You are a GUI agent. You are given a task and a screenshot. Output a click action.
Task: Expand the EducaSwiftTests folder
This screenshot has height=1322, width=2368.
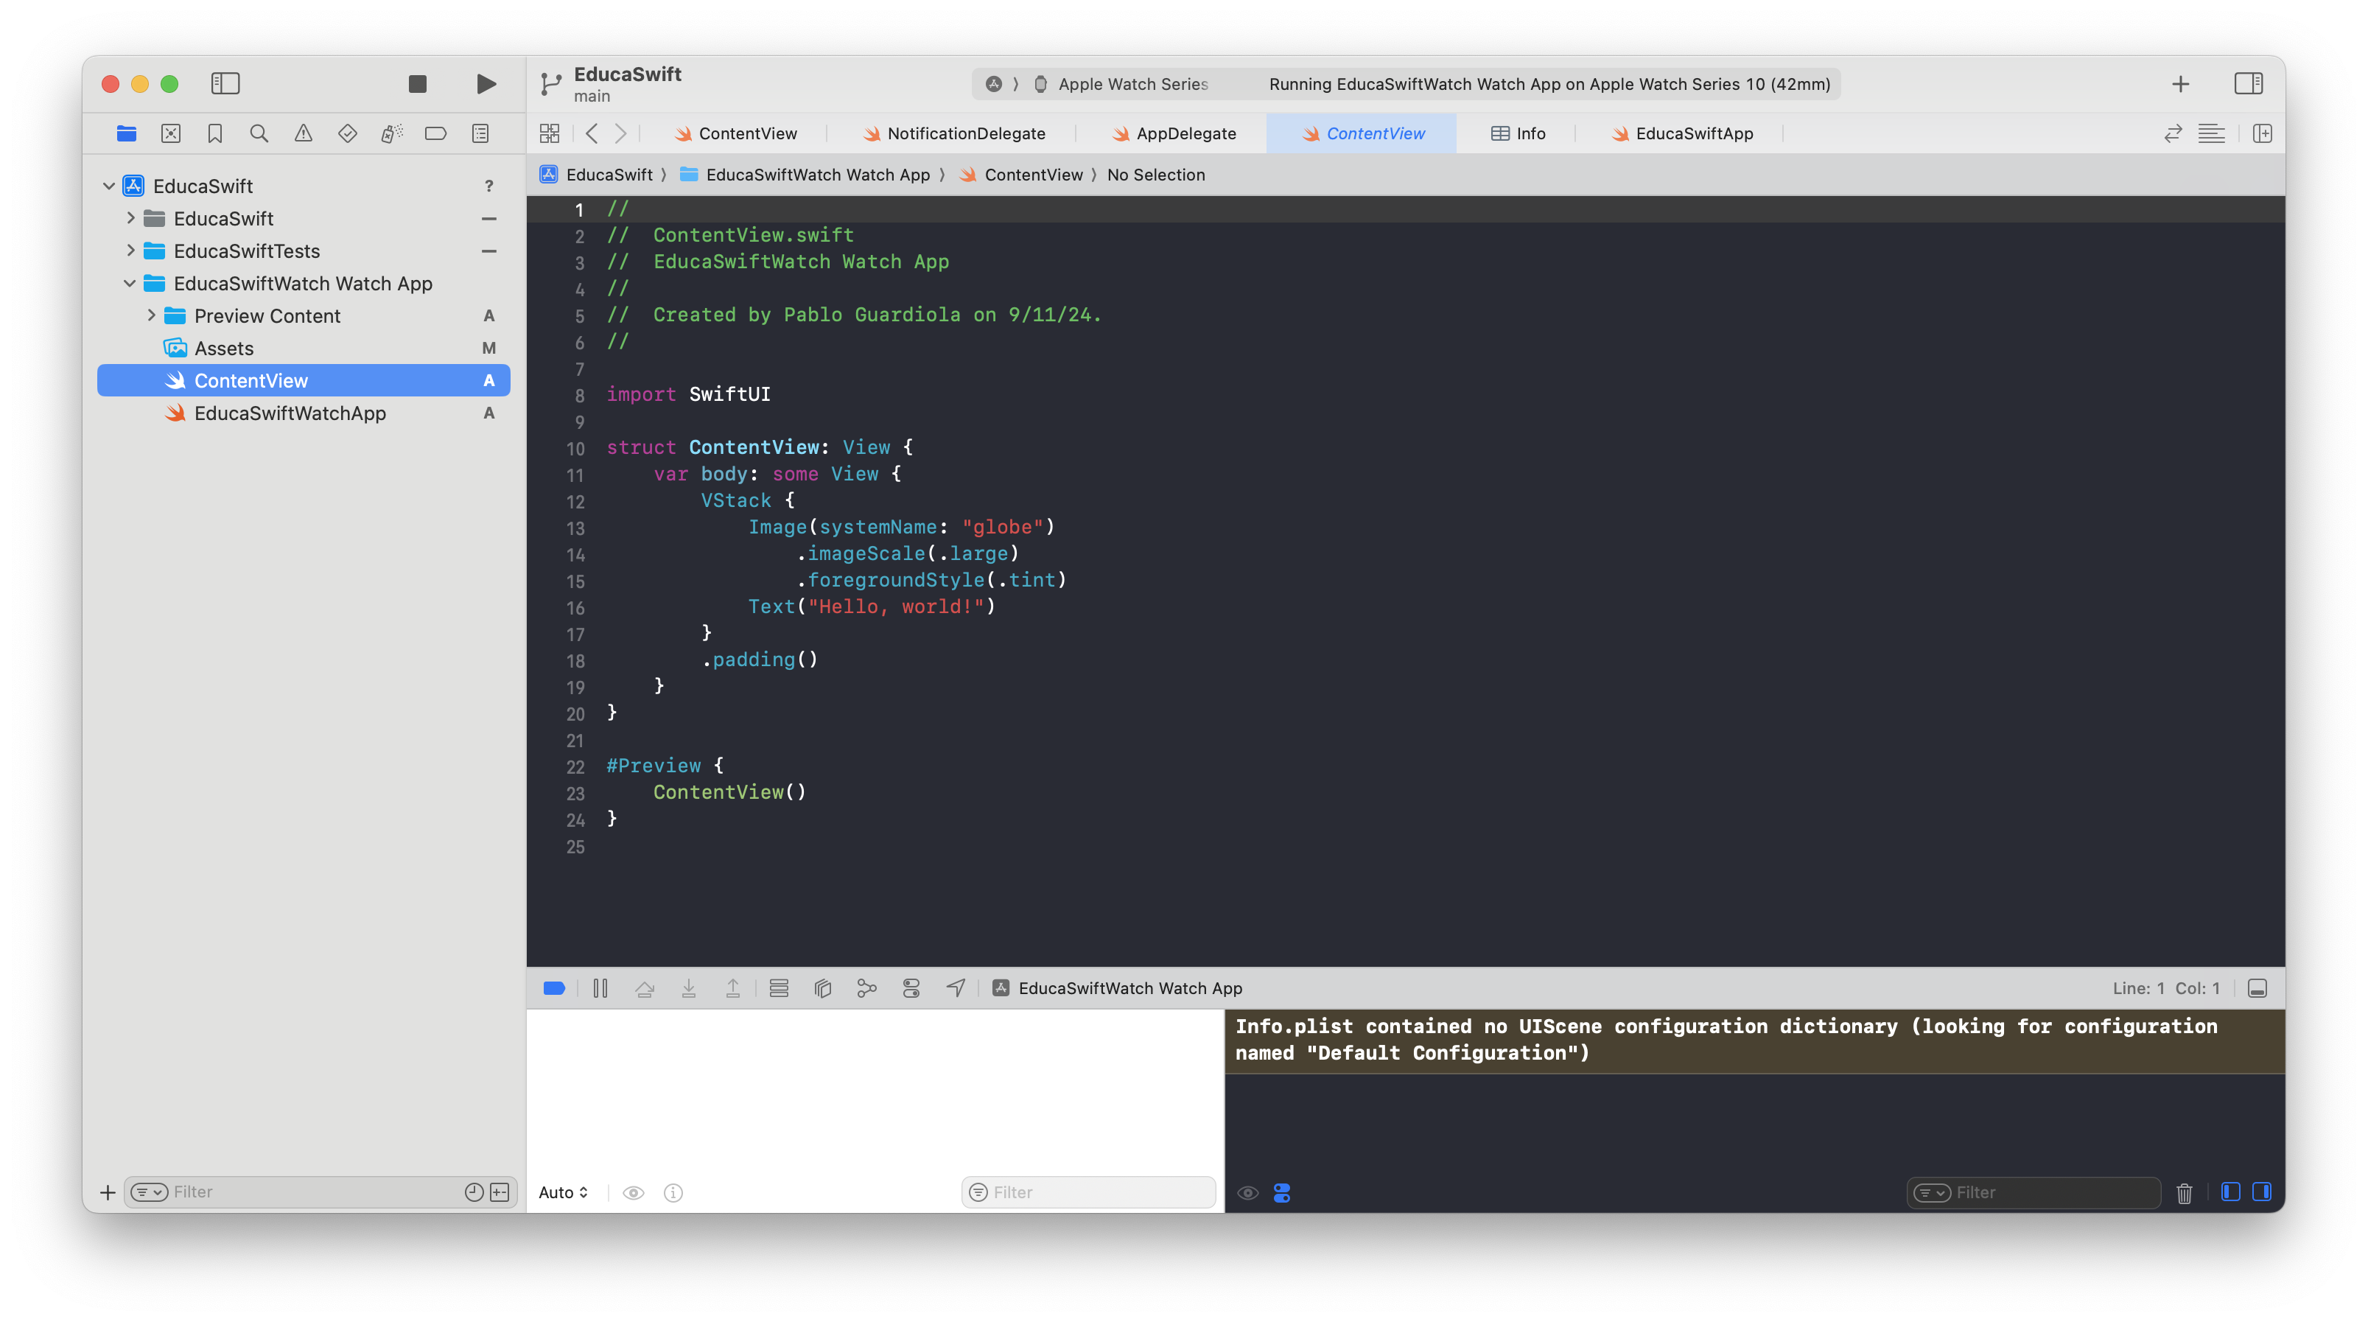point(130,251)
